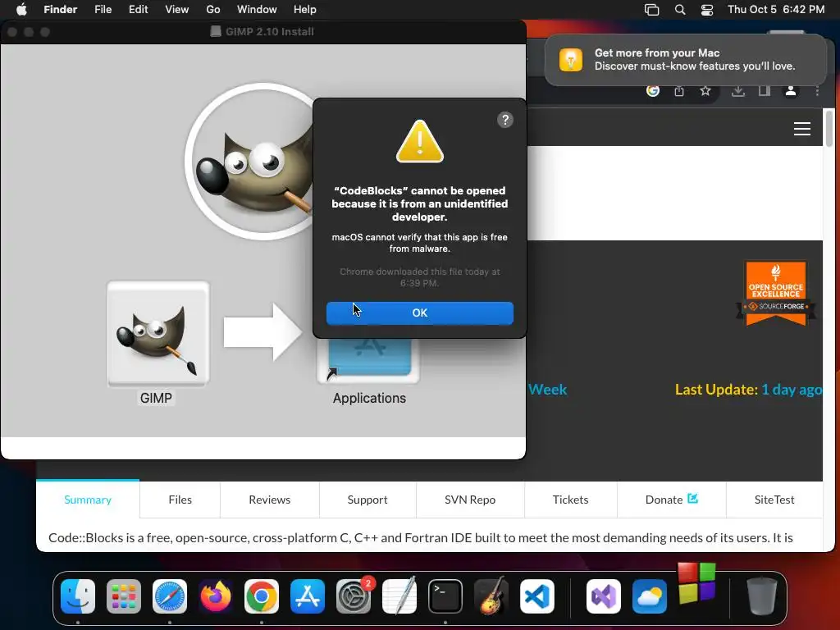This screenshot has width=840, height=630.
Task: Open the Finder menu in menu bar
Action: (61, 10)
